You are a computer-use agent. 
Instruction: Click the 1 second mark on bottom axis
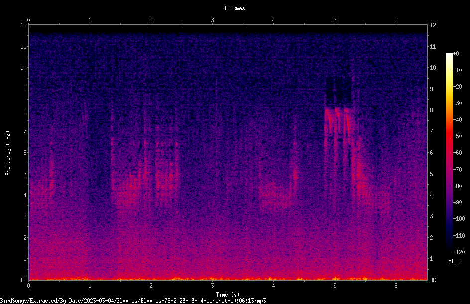pos(90,286)
